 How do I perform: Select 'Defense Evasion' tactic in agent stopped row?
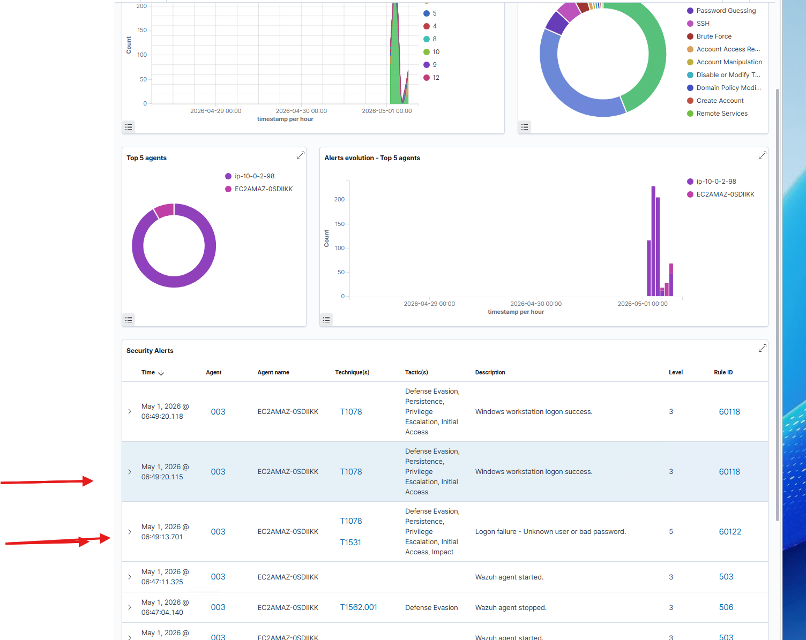coord(431,608)
